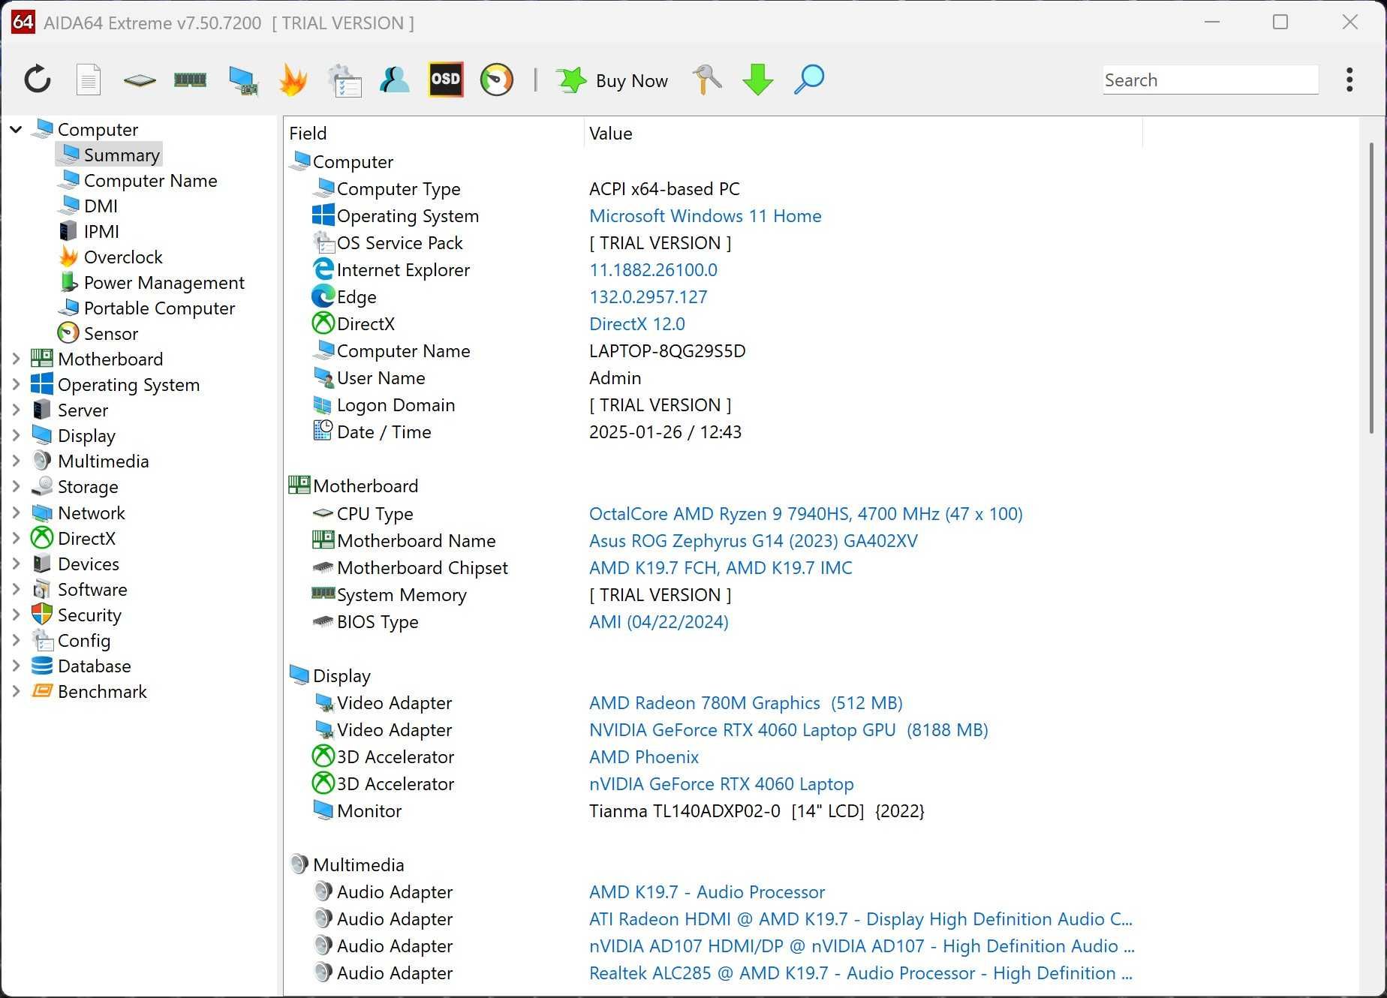Click the magnifier search icon

pos(809,80)
